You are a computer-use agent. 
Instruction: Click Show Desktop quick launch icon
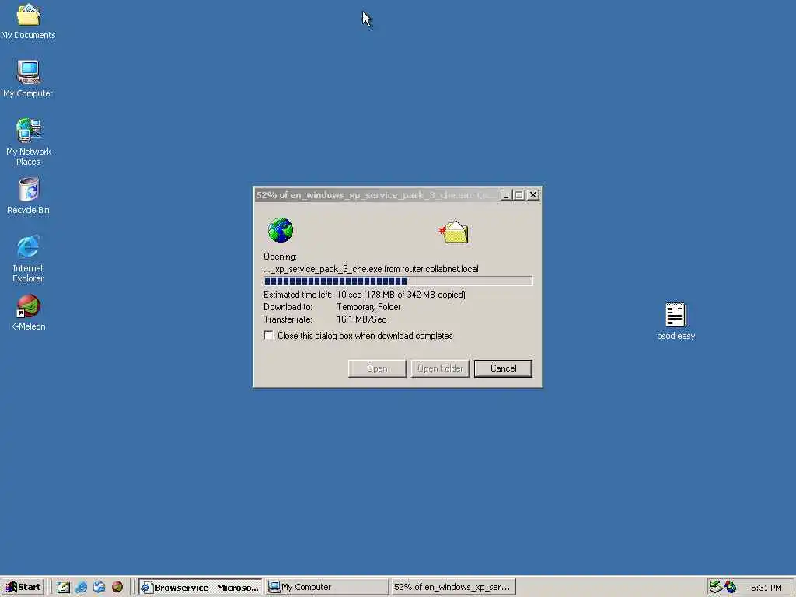[64, 587]
